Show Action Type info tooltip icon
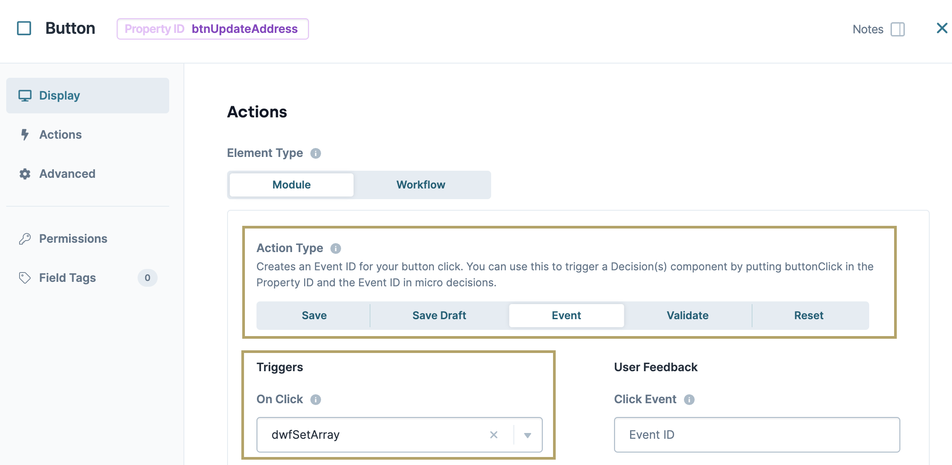Screen dimensions: 952x465 click(336, 249)
